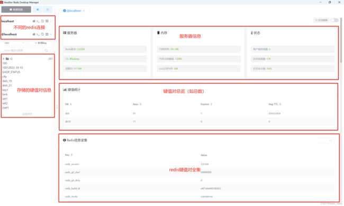This screenshot has width=344, height=206.
Task: Click the redis_mode row
Action: point(199,196)
